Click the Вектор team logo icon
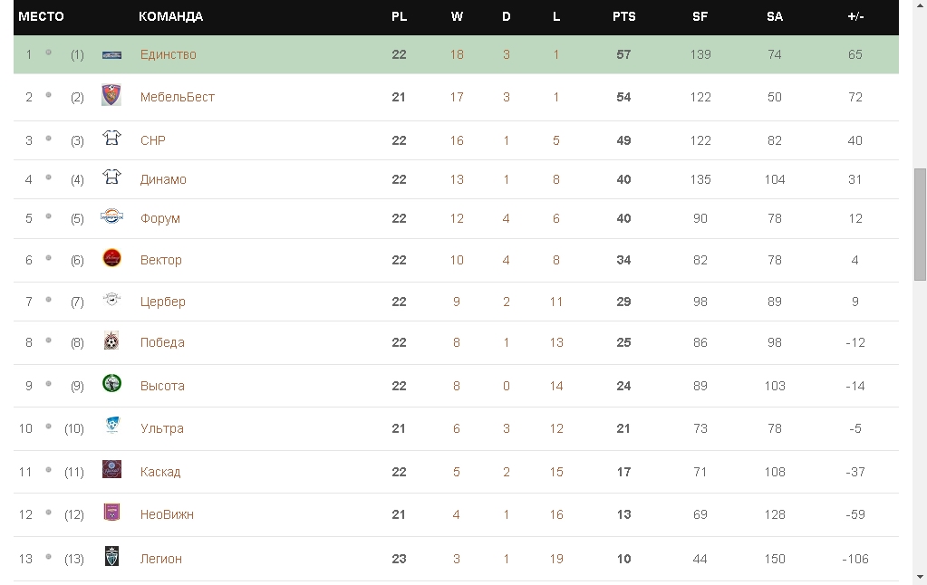Image resolution: width=927 pixels, height=585 pixels. point(111,259)
